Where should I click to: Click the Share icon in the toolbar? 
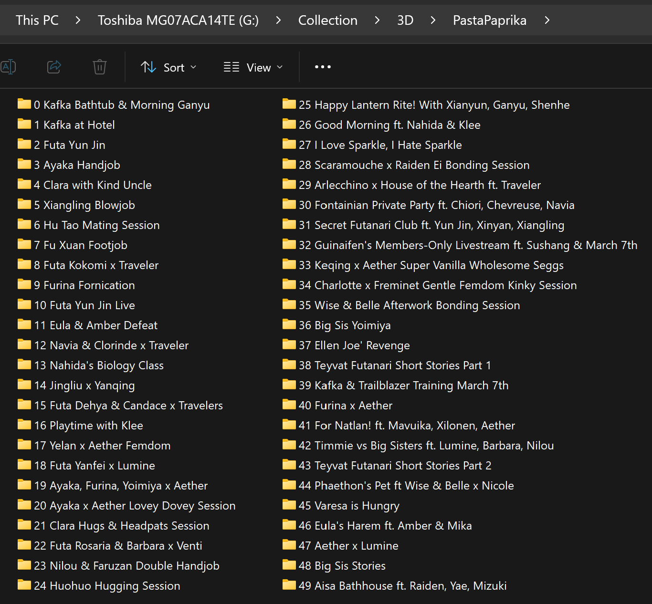[54, 67]
